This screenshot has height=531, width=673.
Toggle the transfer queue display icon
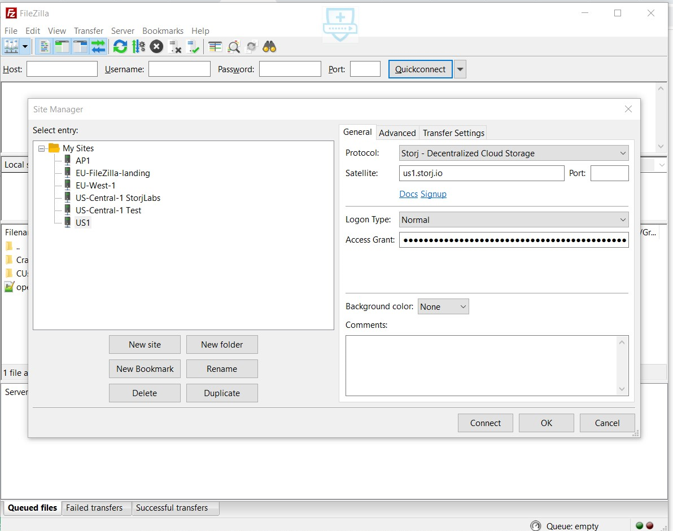(98, 46)
